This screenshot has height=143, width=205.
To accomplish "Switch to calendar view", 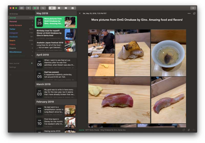I will [73, 8].
